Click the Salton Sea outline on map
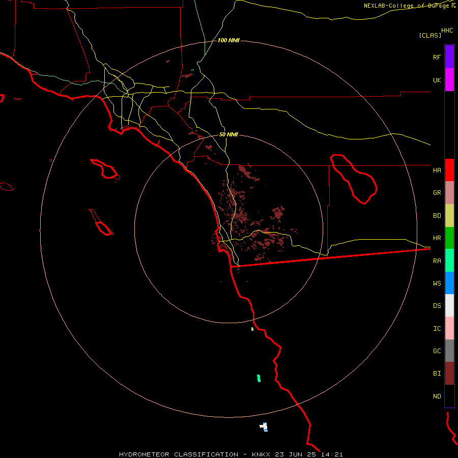 (x=354, y=179)
